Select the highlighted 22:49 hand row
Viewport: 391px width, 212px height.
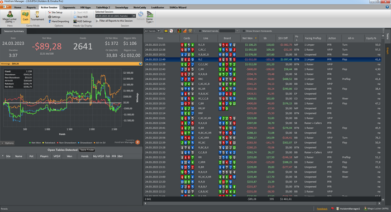tap(263, 60)
